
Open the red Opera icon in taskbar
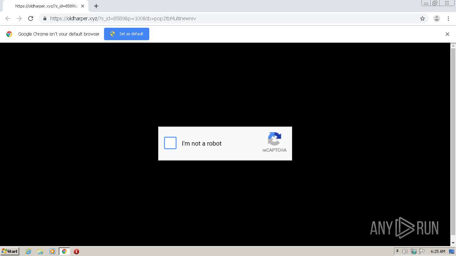[x=76, y=251]
